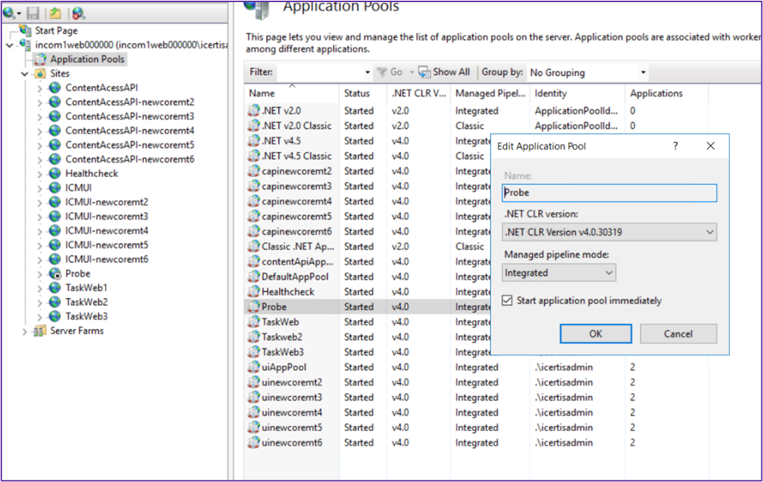
Task: Expand the ContentAcessAPI site node
Action: [x=40, y=88]
